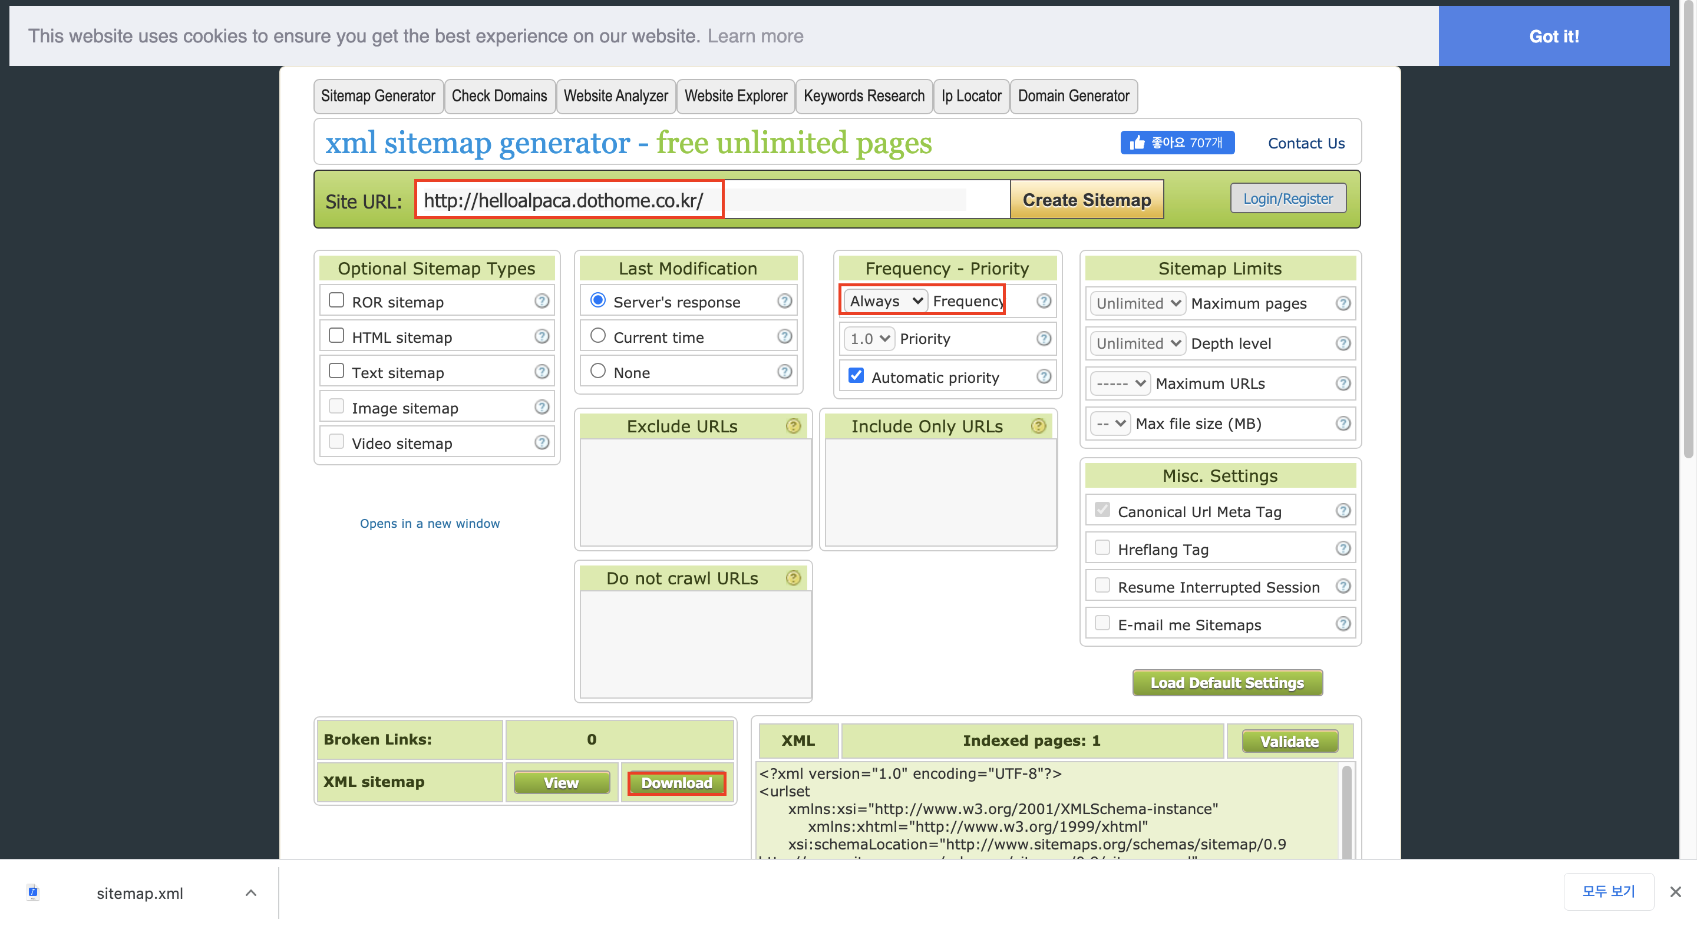The width and height of the screenshot is (1697, 926).
Task: Open the 1.0 Priority dropdown
Action: [869, 339]
